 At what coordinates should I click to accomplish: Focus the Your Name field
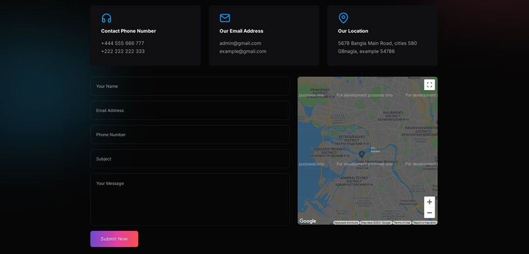(189, 86)
